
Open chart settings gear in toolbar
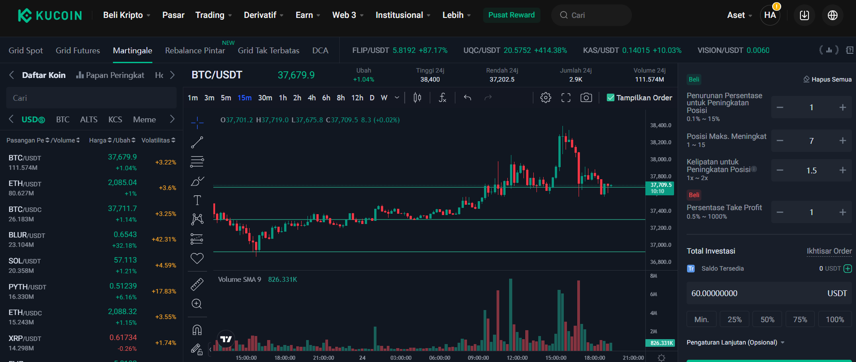(x=545, y=98)
